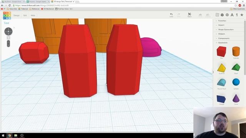
Task: Select the cube shapes category icon
Action: tap(222, 15)
